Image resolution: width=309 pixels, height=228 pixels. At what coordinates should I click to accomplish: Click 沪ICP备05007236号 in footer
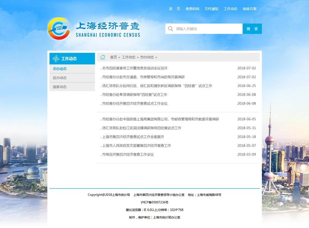(154, 202)
